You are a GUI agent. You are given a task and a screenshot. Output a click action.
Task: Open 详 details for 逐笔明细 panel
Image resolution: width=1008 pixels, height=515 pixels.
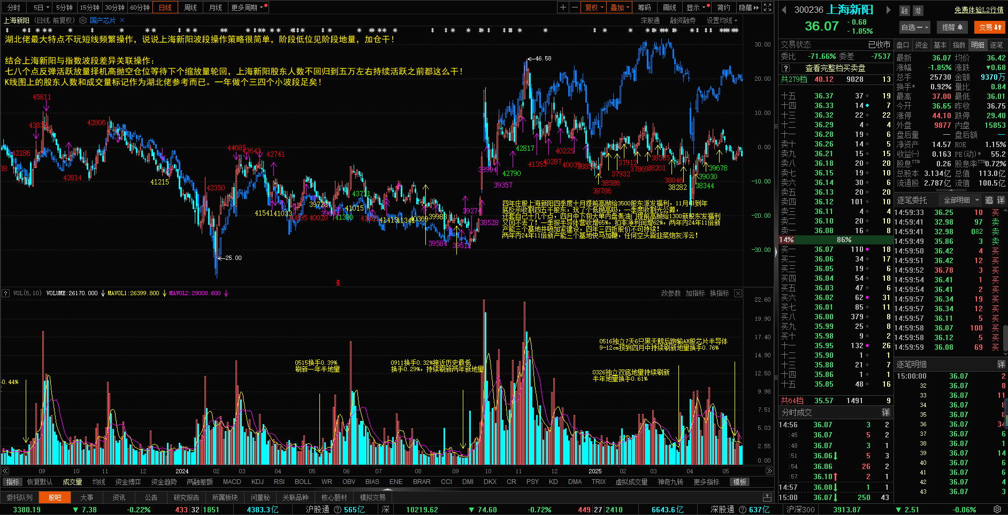pos(1001,364)
